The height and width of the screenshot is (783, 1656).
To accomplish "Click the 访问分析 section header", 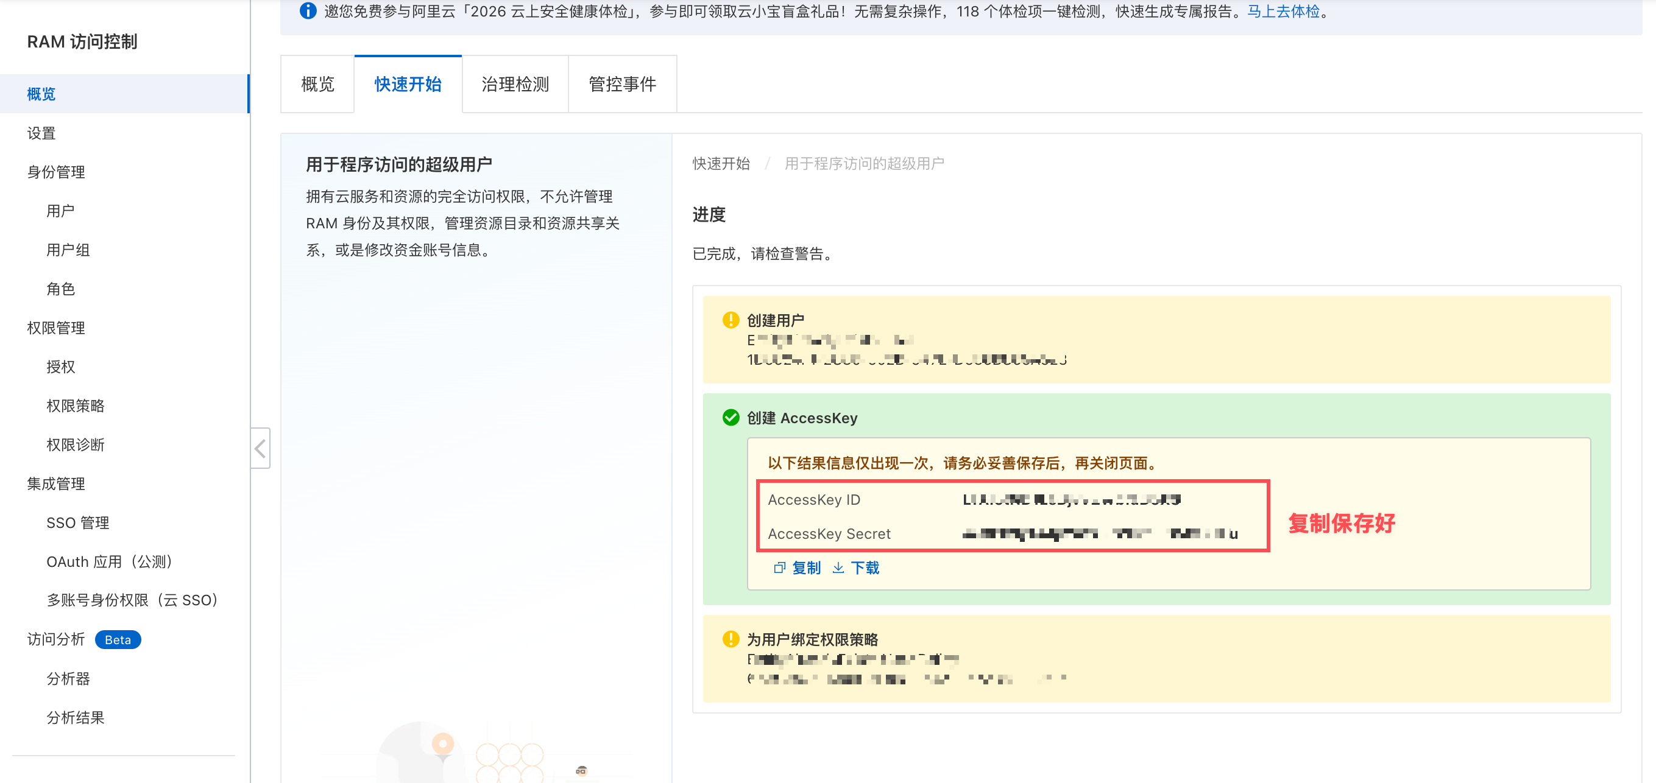I will tap(56, 639).
